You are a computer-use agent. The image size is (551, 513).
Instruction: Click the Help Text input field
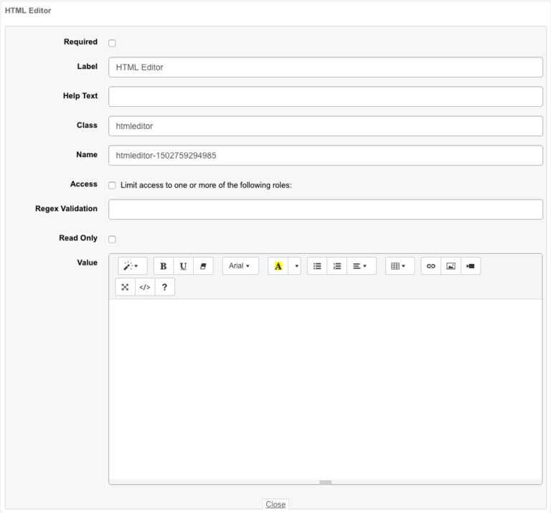pos(326,97)
